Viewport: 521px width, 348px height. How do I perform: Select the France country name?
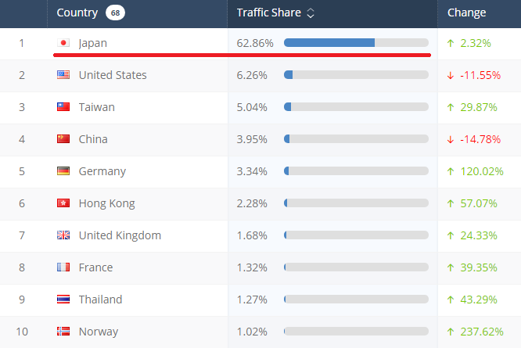[95, 267]
